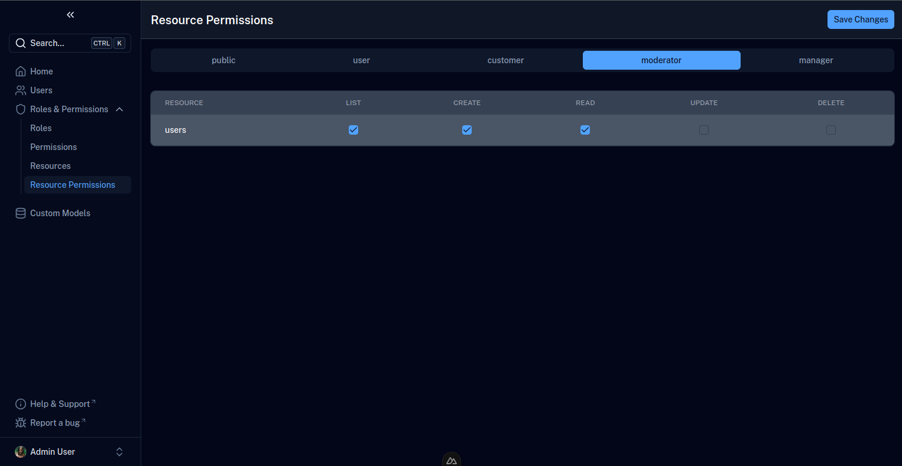Expand the Admin User account menu chevron
The image size is (902, 466).
click(119, 451)
